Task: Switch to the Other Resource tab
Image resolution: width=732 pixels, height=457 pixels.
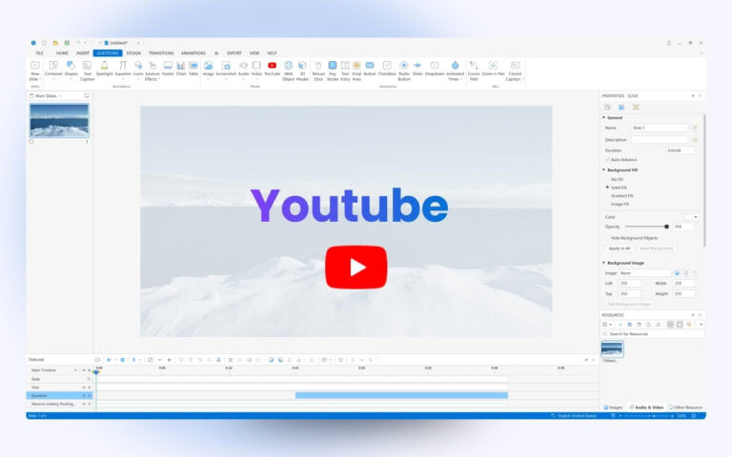Action: 686,407
